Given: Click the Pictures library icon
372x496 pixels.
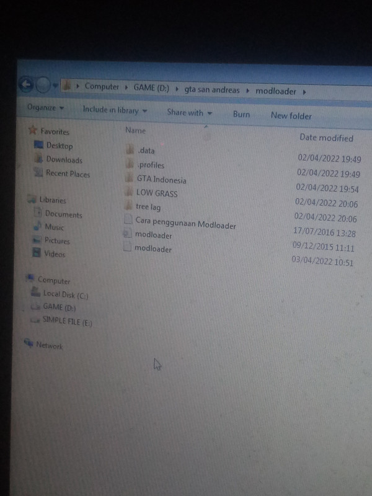Looking at the screenshot, I should (37, 239).
